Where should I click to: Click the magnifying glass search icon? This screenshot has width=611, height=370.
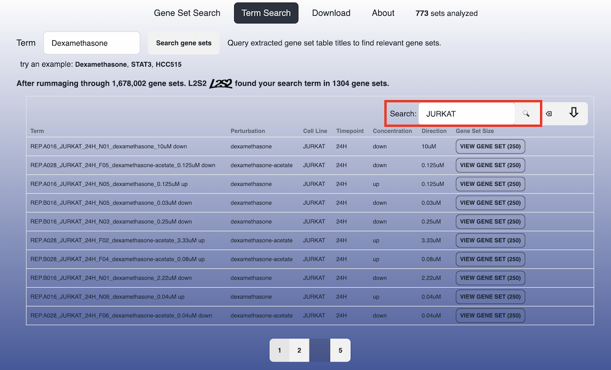pyautogui.click(x=526, y=114)
